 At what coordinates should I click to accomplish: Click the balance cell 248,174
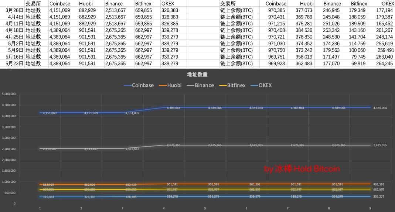pyautogui.click(x=384, y=37)
